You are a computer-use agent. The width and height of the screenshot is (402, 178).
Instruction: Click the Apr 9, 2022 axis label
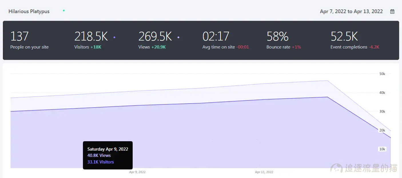[137, 172]
